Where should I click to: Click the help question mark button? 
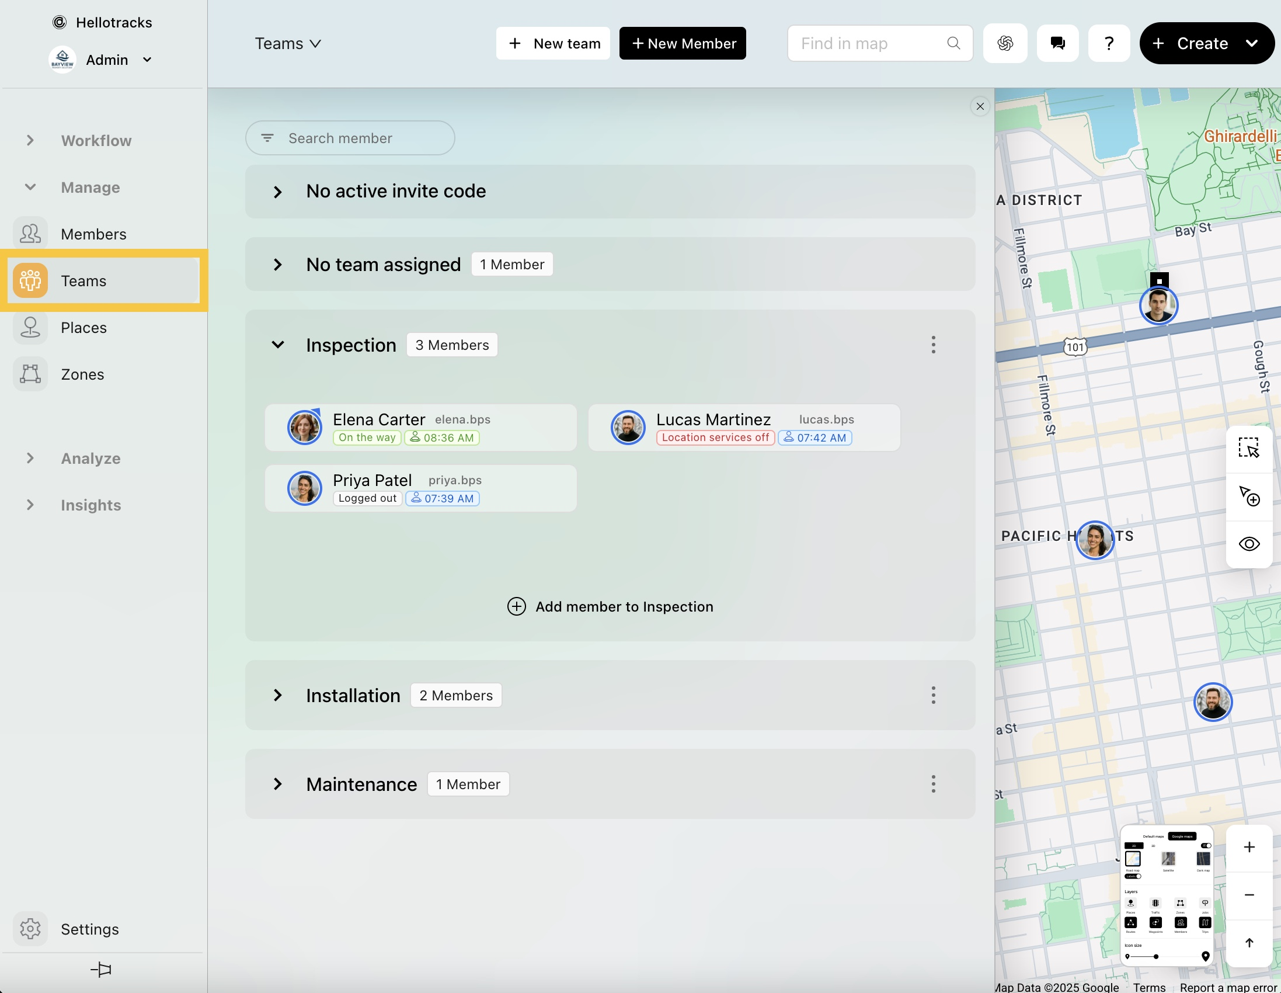click(x=1108, y=43)
